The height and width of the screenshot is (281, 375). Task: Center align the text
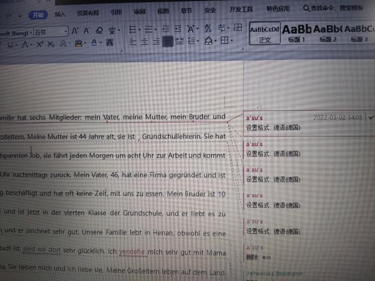pyautogui.click(x=144, y=42)
